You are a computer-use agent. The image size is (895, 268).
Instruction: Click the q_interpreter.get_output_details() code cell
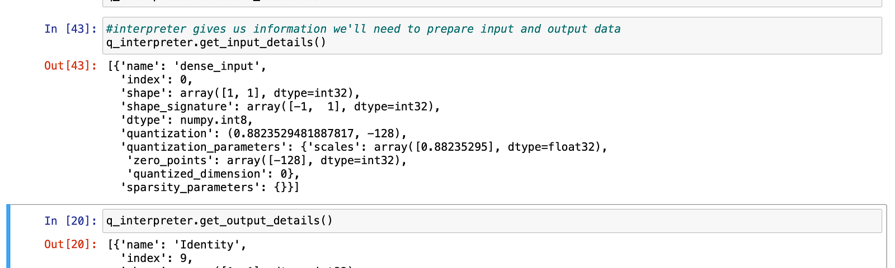click(492, 221)
